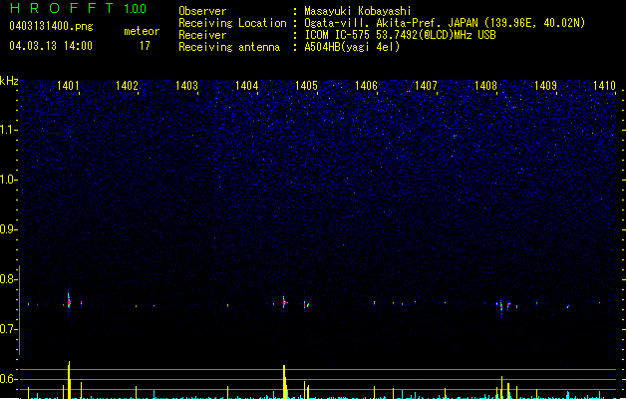627x399 pixels.
Task: Click the 1409 time marker
Action: point(545,86)
